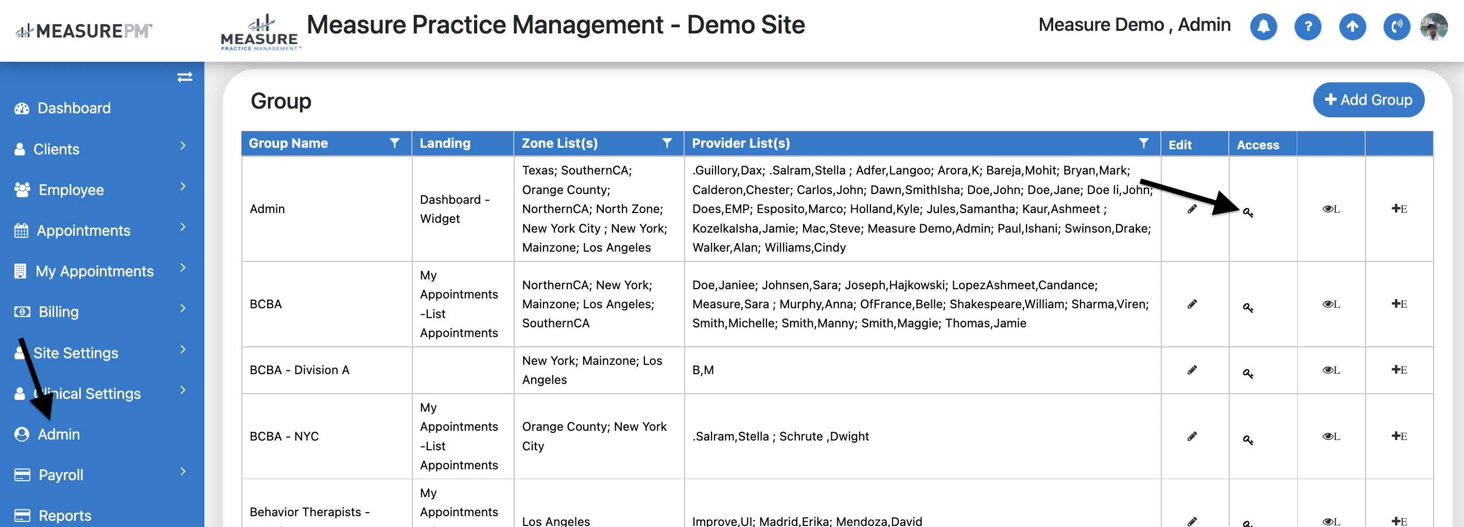The image size is (1464, 527).
Task: Filter the Zone List(s) column
Action: pos(667,143)
